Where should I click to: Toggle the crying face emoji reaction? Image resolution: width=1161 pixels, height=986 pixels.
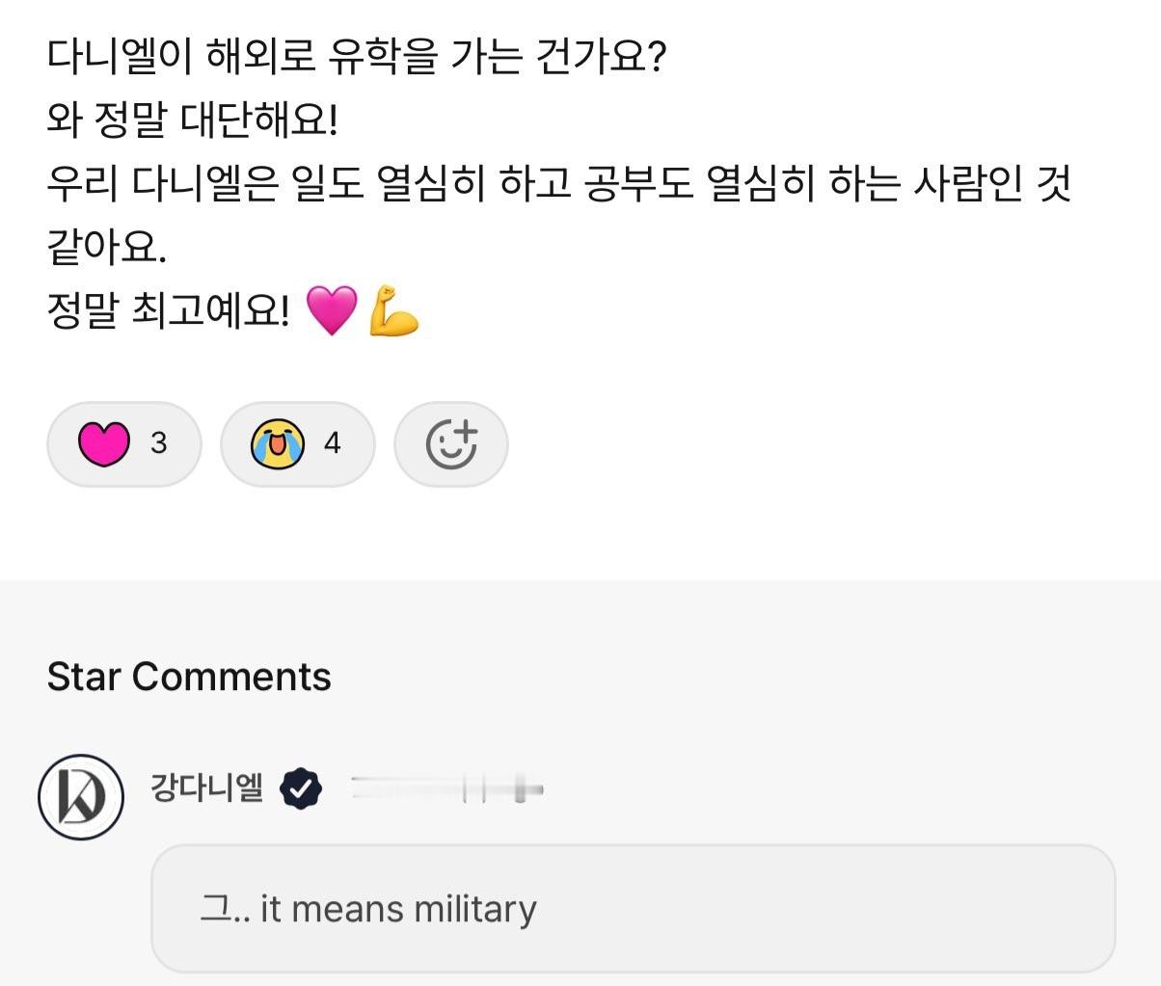tap(297, 444)
